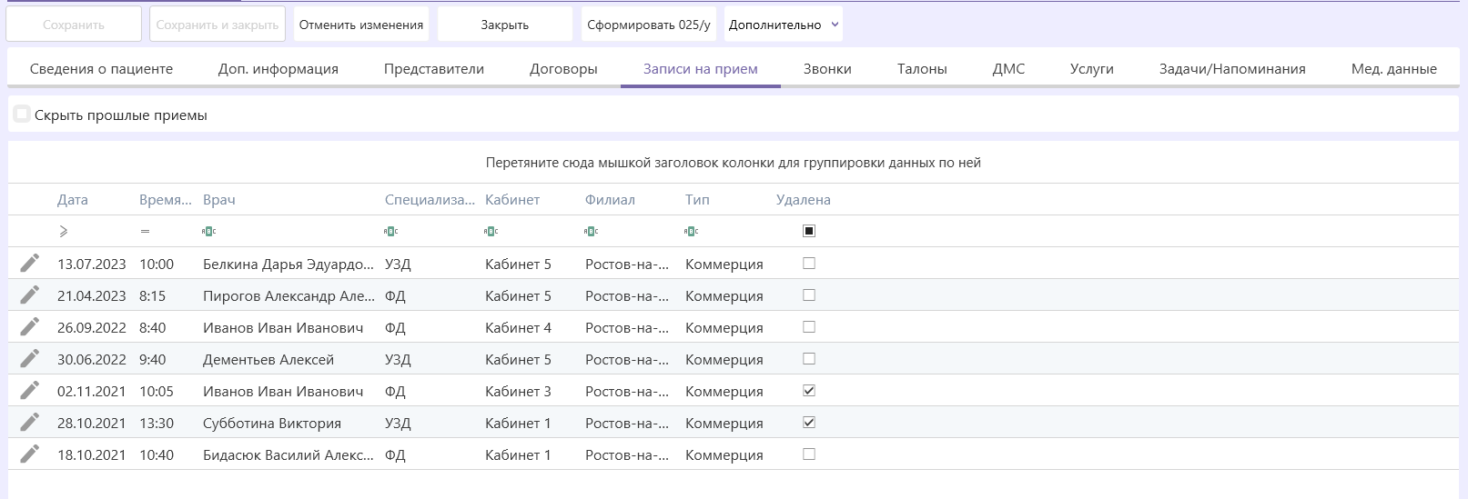The width and height of the screenshot is (1468, 499).
Task: Open filter operator icon under Специализация column
Action: point(391,231)
